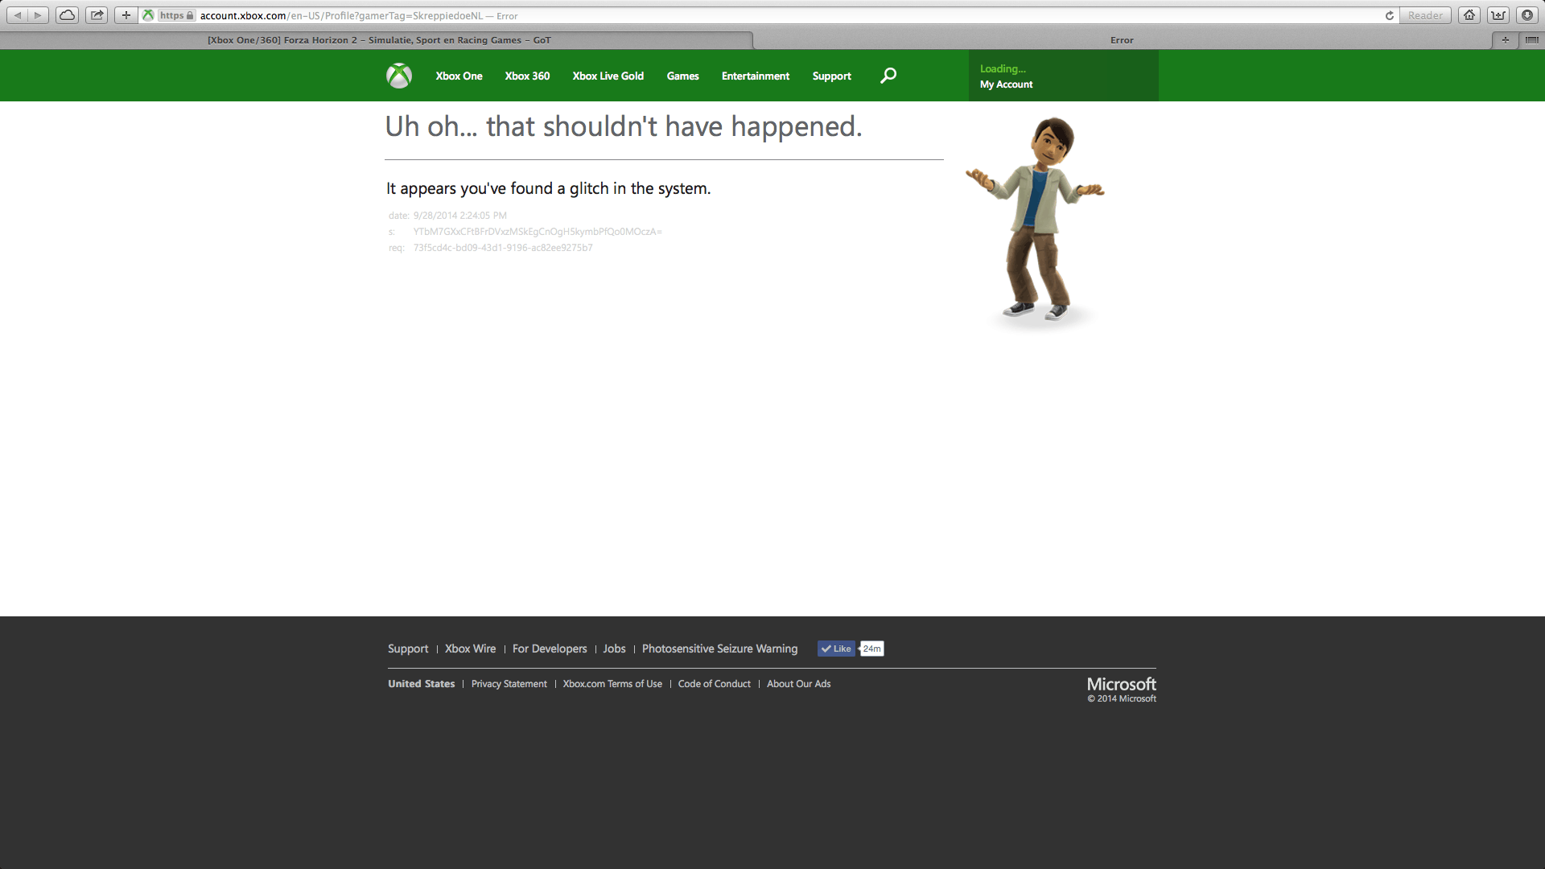Click the Share toolbar button
This screenshot has width=1545, height=869.
[97, 15]
